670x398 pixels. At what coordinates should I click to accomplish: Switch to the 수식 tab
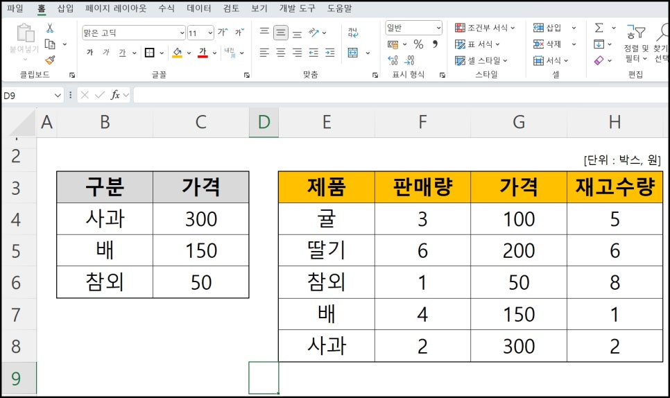point(166,8)
